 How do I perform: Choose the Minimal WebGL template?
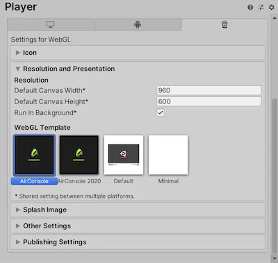(168, 155)
